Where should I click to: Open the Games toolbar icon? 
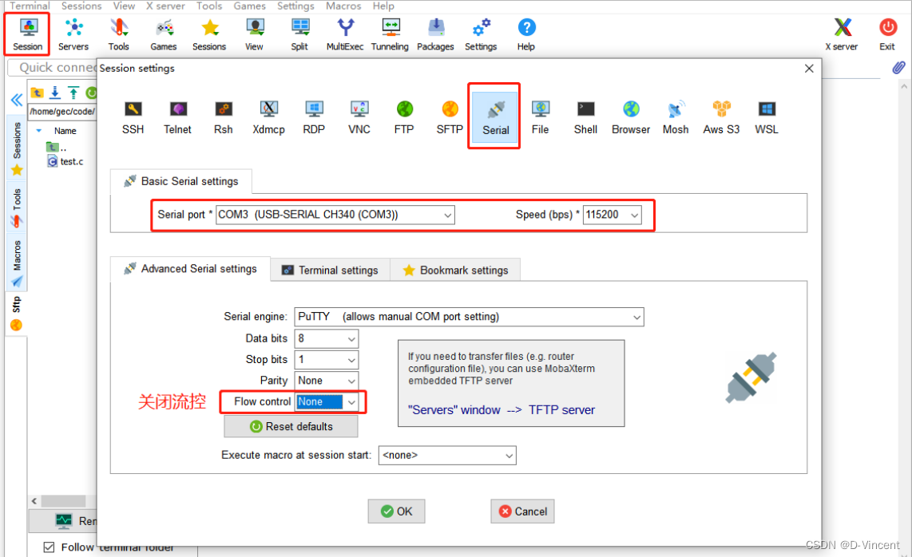click(164, 34)
